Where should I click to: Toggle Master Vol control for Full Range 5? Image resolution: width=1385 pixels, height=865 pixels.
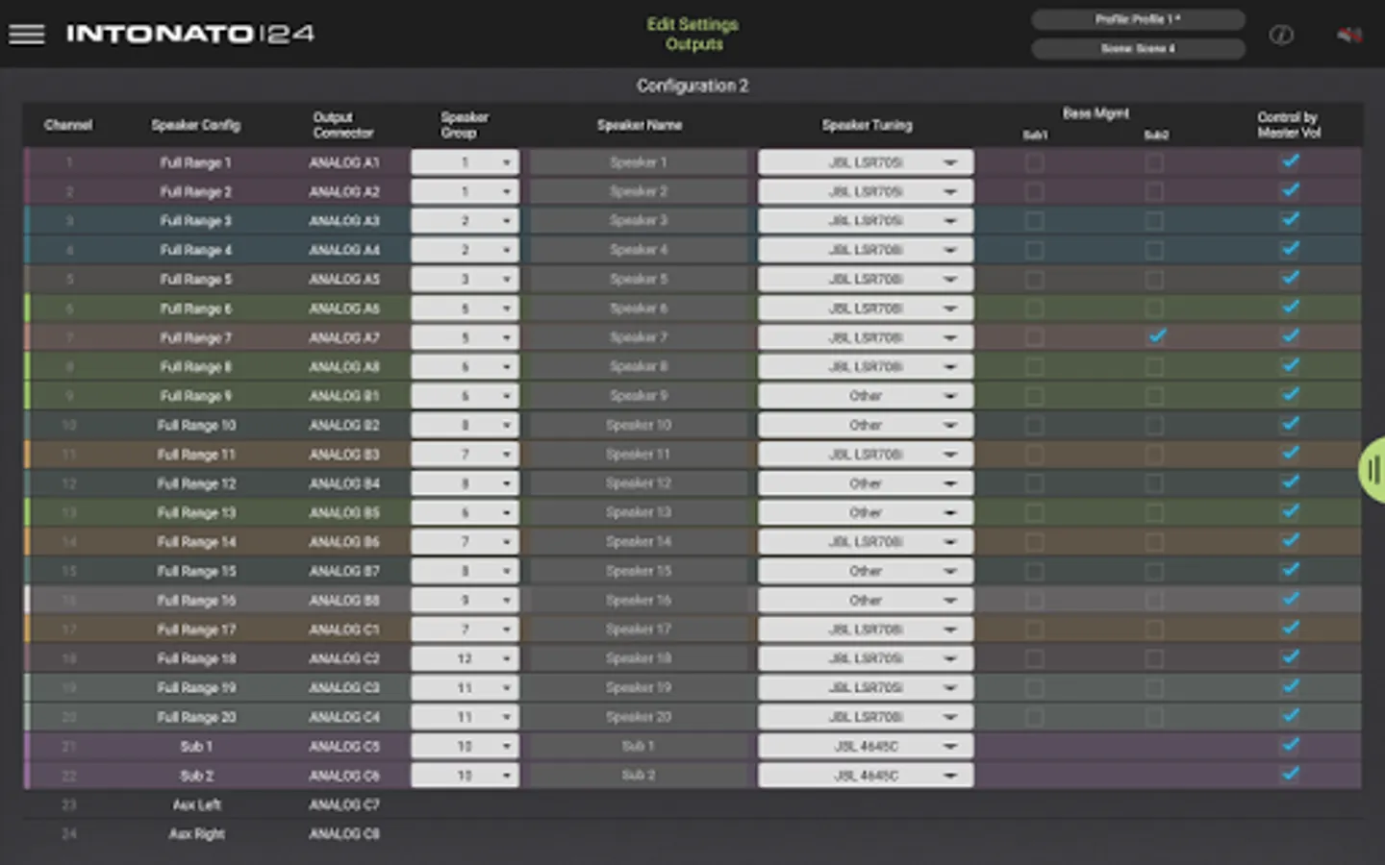[x=1291, y=279]
